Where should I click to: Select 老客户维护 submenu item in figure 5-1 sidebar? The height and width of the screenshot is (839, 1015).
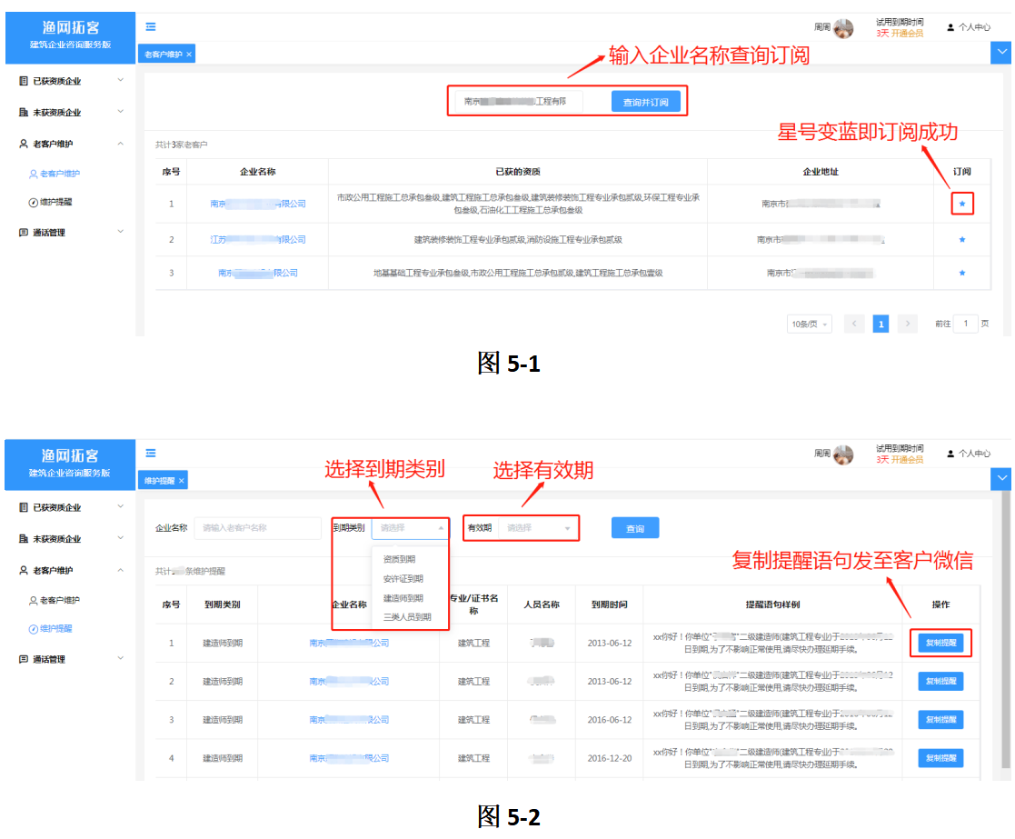[x=55, y=174]
